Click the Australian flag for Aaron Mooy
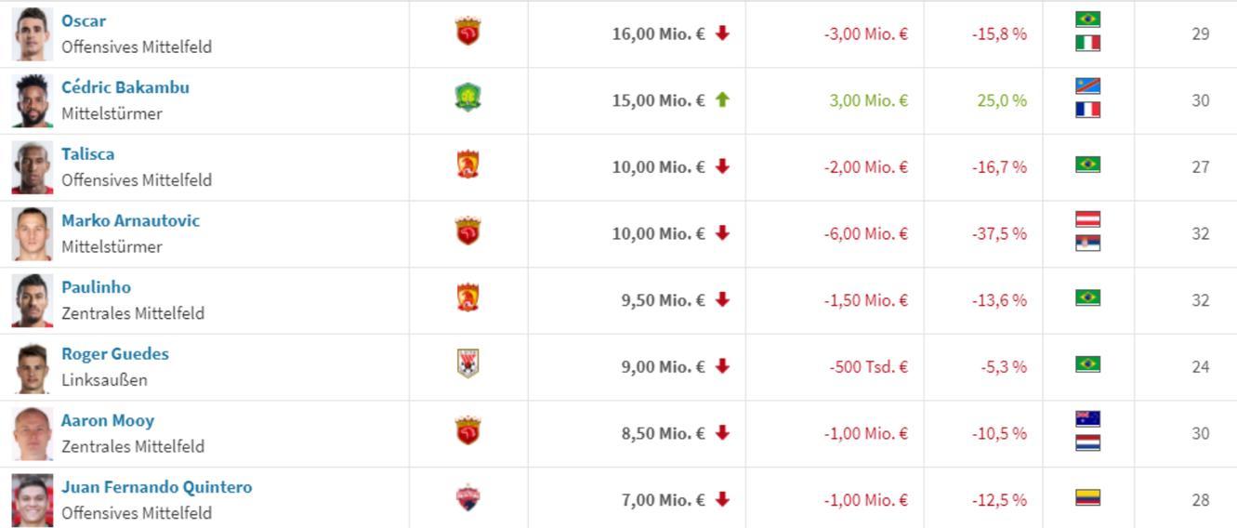 pos(1087,419)
